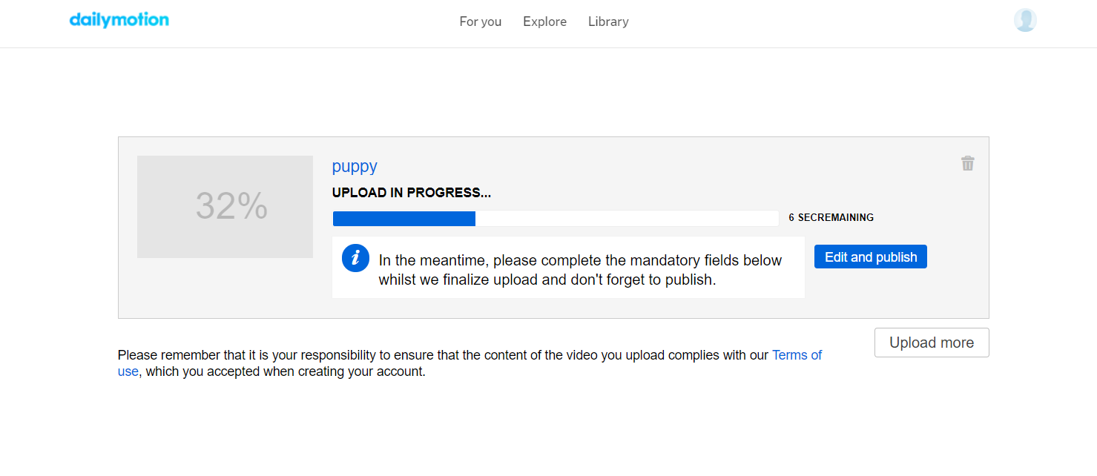
Task: Click the word 'publish' ending the info message
Action: pos(690,280)
